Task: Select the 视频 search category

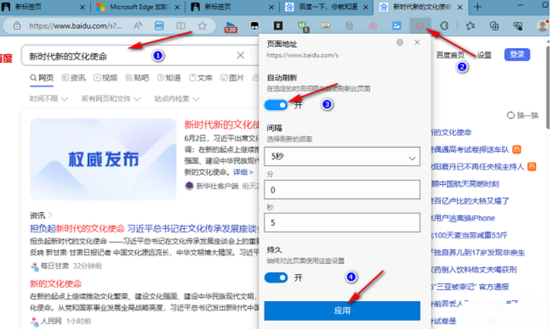Action: tap(105, 77)
